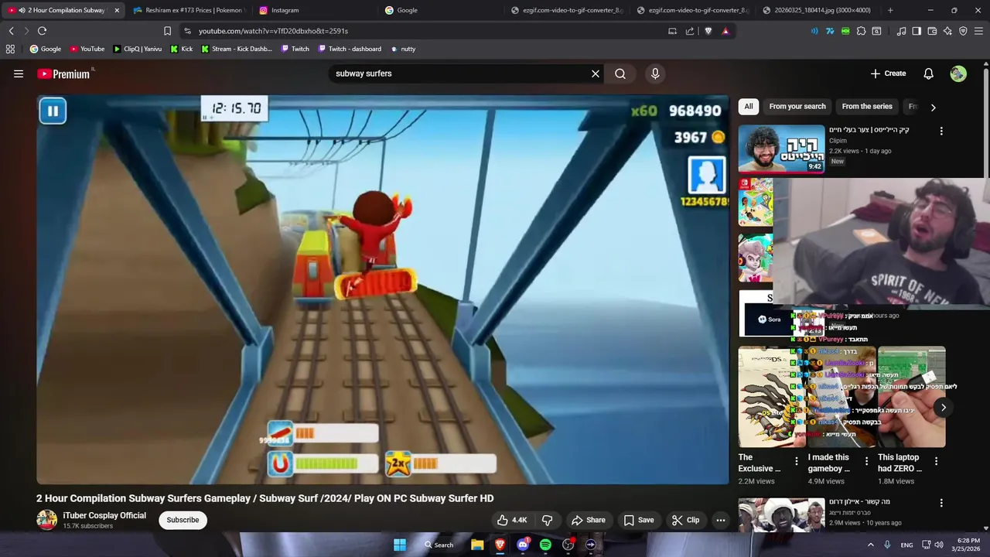The width and height of the screenshot is (990, 557).
Task: Open the Clipim video thumbnail with 9:42 duration
Action: click(x=781, y=149)
